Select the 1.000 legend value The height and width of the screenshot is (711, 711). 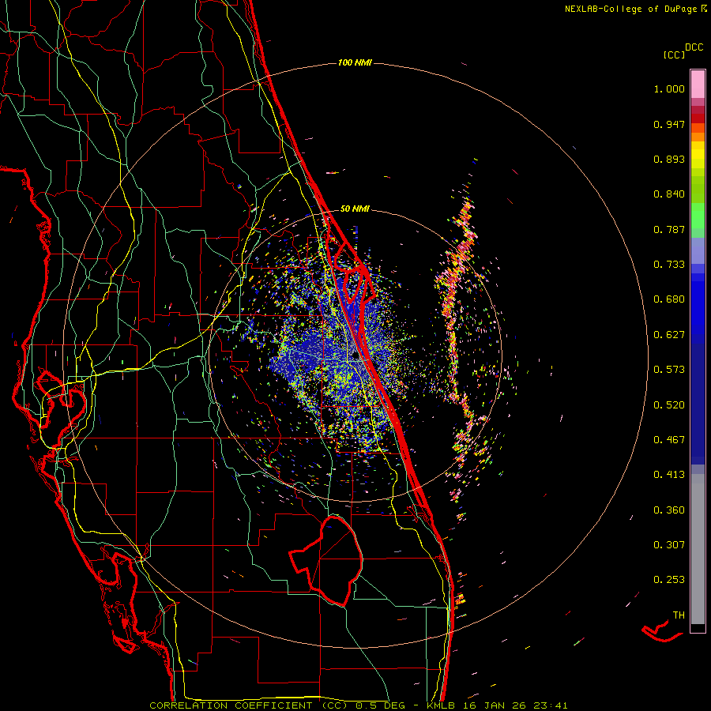(669, 88)
